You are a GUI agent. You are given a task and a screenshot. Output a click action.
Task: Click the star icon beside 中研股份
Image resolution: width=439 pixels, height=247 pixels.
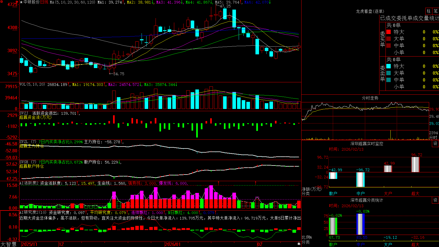[x=21, y=2]
